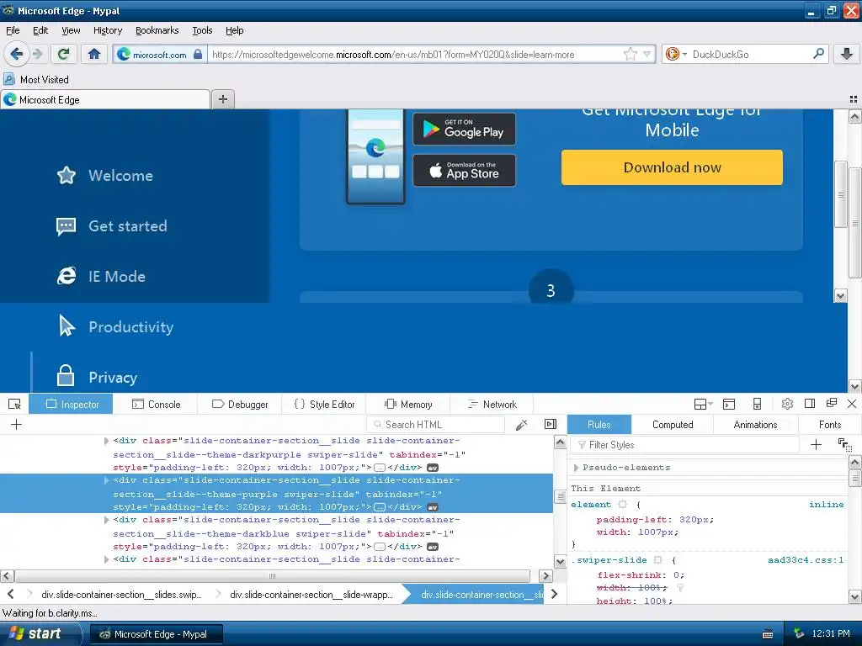Open the bookmark dropdown next to star
This screenshot has width=862, height=646.
point(647,55)
